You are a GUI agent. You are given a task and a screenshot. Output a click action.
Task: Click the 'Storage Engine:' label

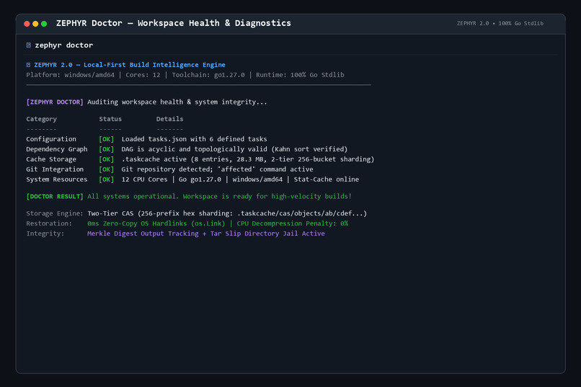(x=55, y=213)
